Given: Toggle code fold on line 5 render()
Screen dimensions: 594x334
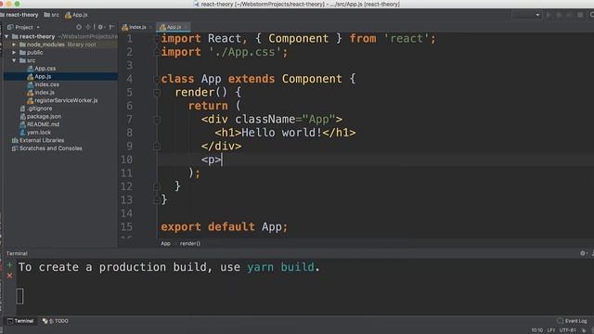Looking at the screenshot, I should coord(157,92).
